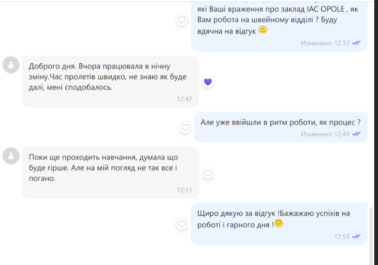Screen dimensions: 378x265
Task: Select the message "Але уже ввійшли в ритм"
Action: click(x=280, y=123)
